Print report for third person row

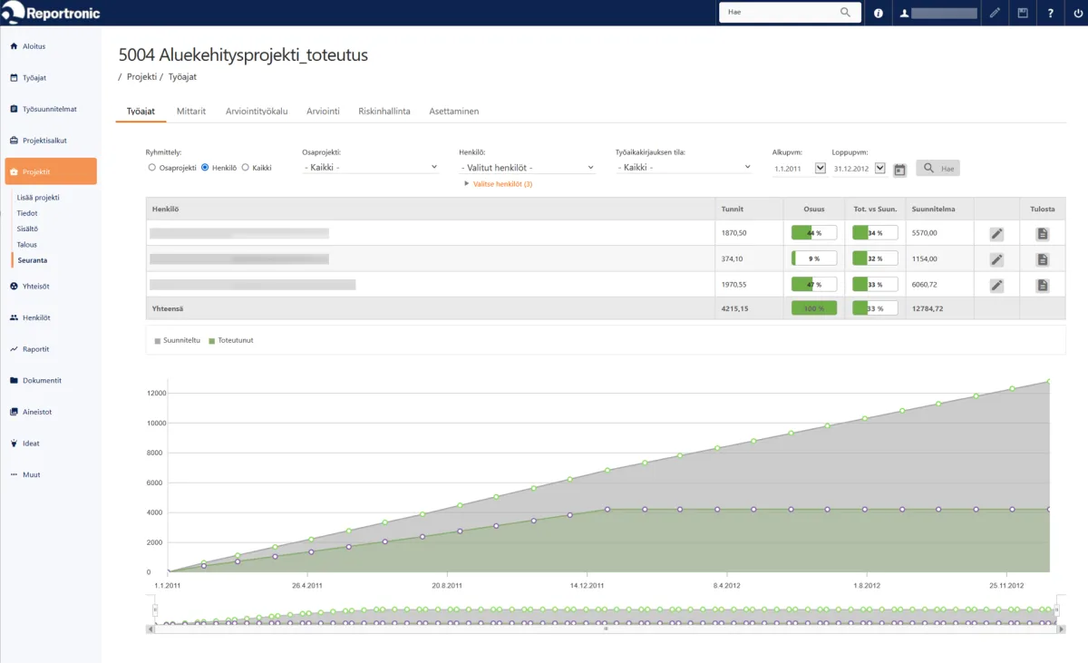click(1043, 286)
